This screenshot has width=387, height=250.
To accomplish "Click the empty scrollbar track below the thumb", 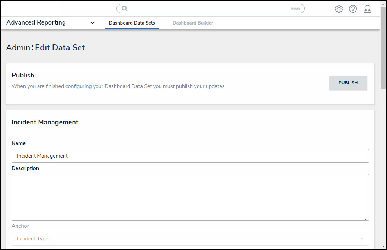I will (383, 168).
